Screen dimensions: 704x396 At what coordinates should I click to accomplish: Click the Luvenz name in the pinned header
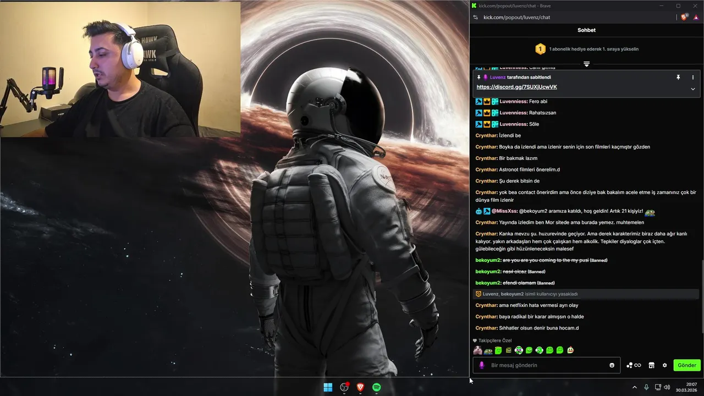click(x=497, y=78)
